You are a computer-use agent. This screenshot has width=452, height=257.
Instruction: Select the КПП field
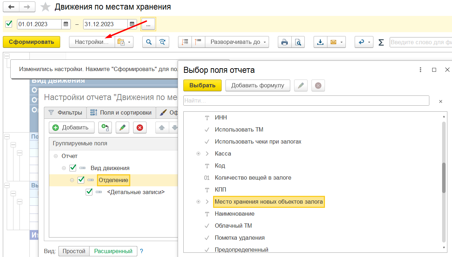(221, 189)
